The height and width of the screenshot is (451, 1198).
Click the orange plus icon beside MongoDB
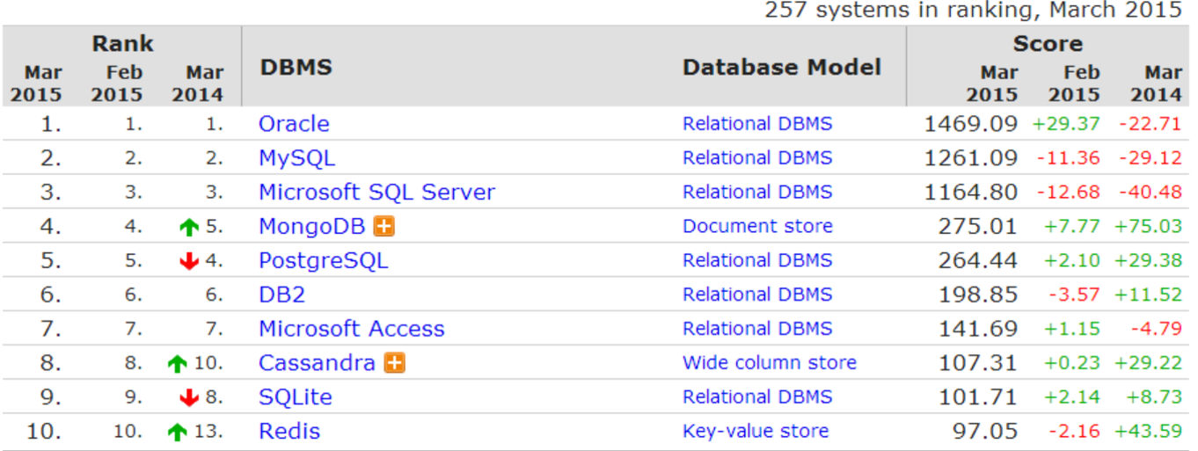[384, 226]
